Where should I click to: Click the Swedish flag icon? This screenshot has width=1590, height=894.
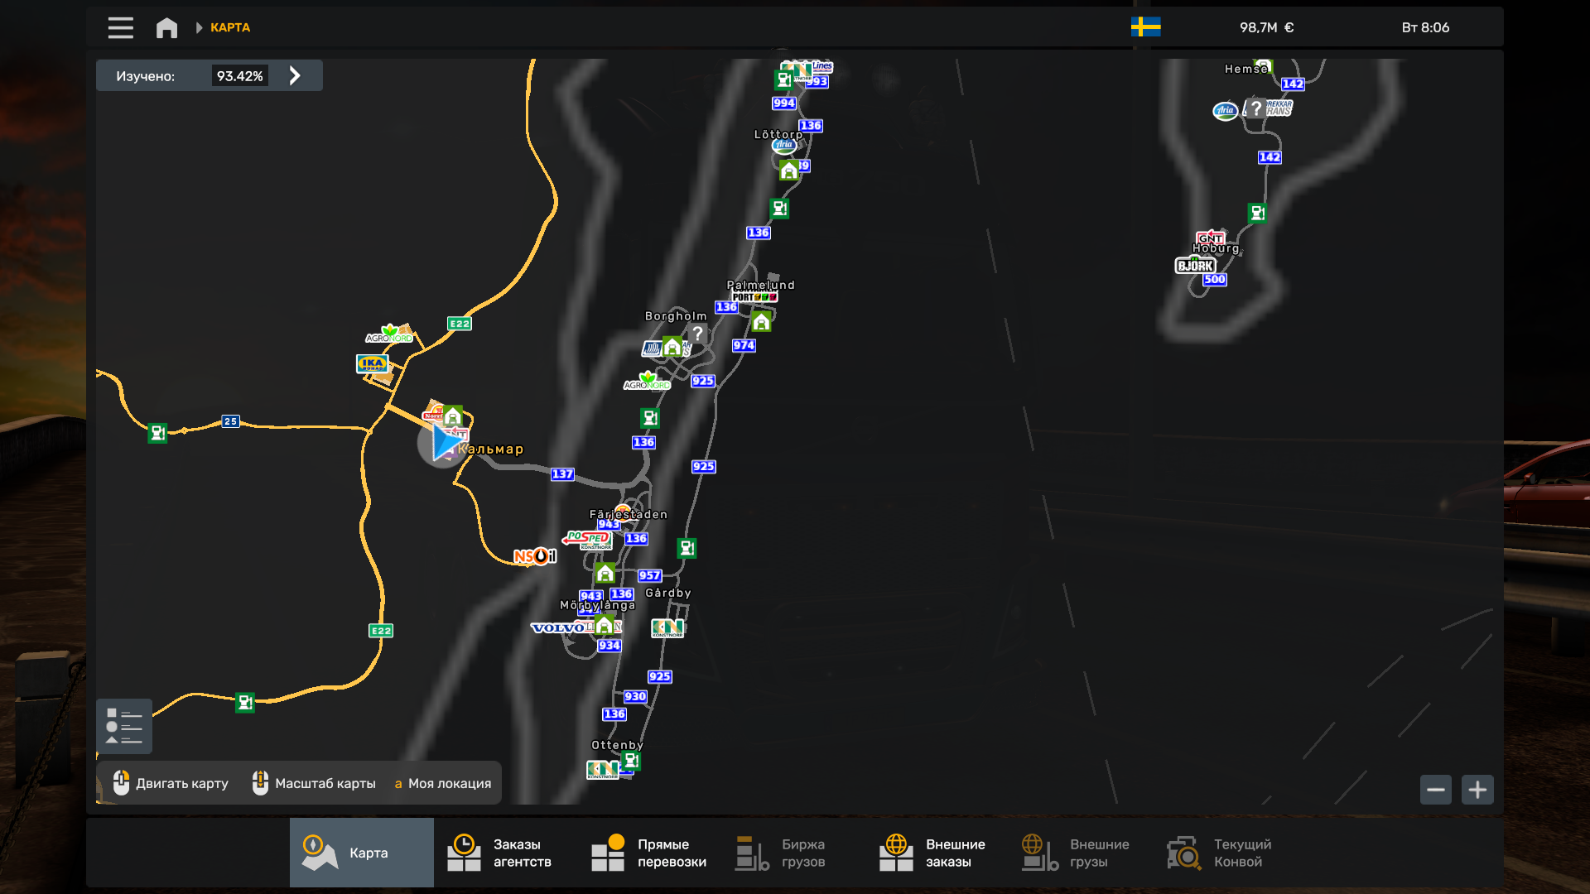pyautogui.click(x=1145, y=27)
